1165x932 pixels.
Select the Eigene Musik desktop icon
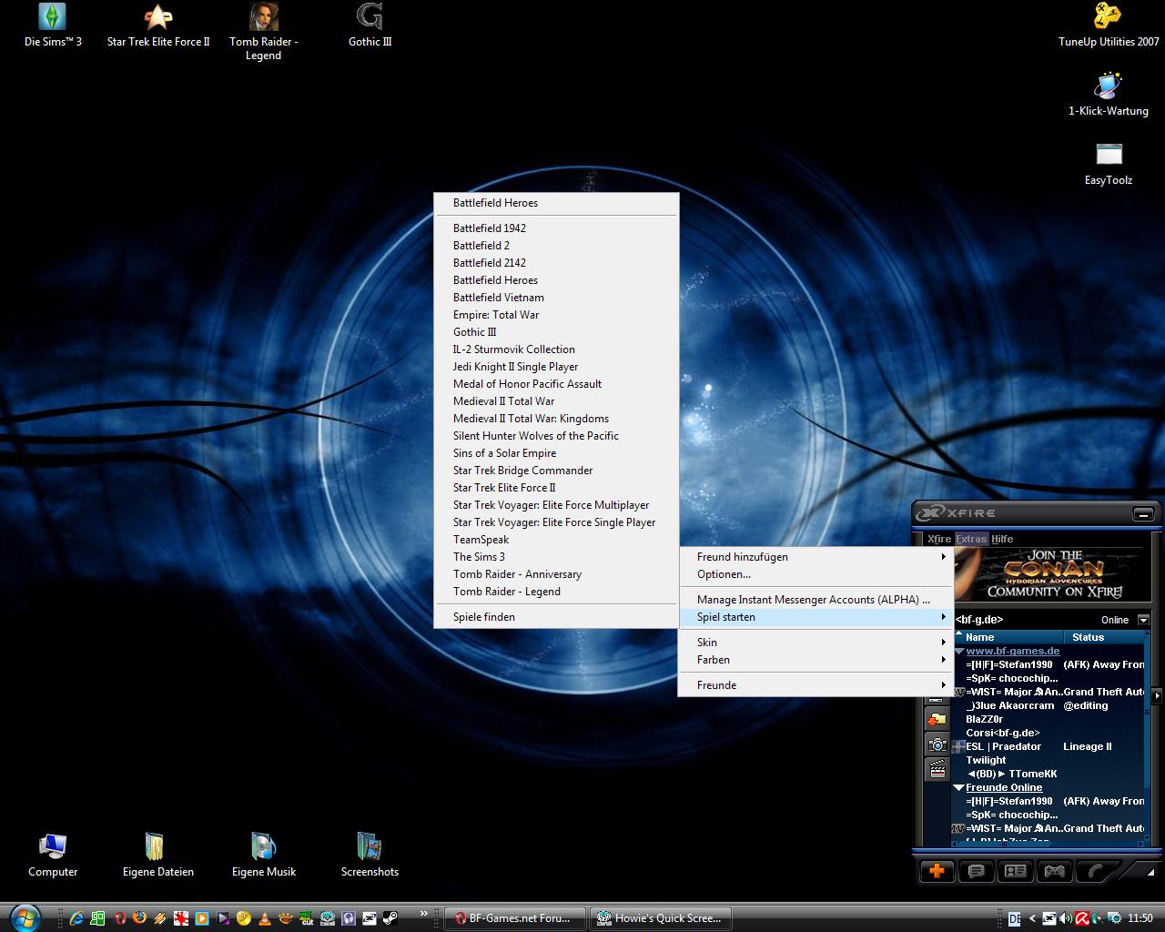(264, 856)
